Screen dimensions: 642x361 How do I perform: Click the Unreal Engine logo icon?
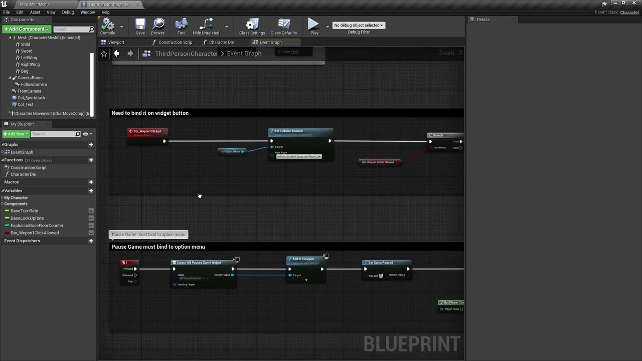coord(4,4)
